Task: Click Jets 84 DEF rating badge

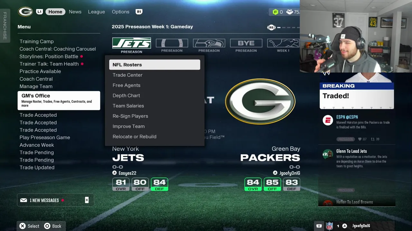Action: [159, 184]
